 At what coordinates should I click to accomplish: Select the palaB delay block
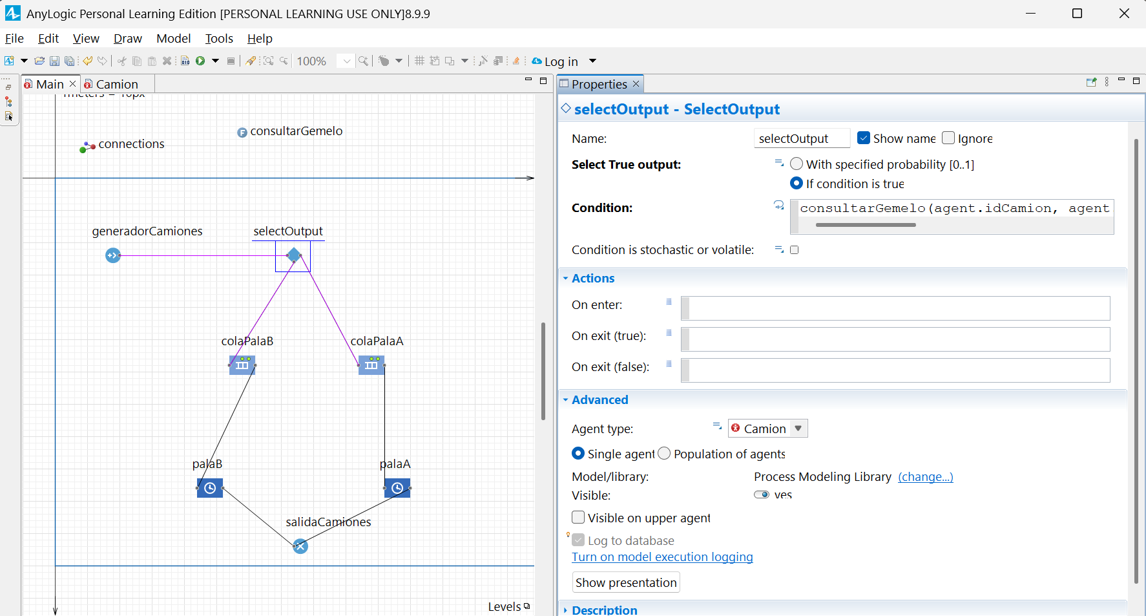[x=210, y=488]
